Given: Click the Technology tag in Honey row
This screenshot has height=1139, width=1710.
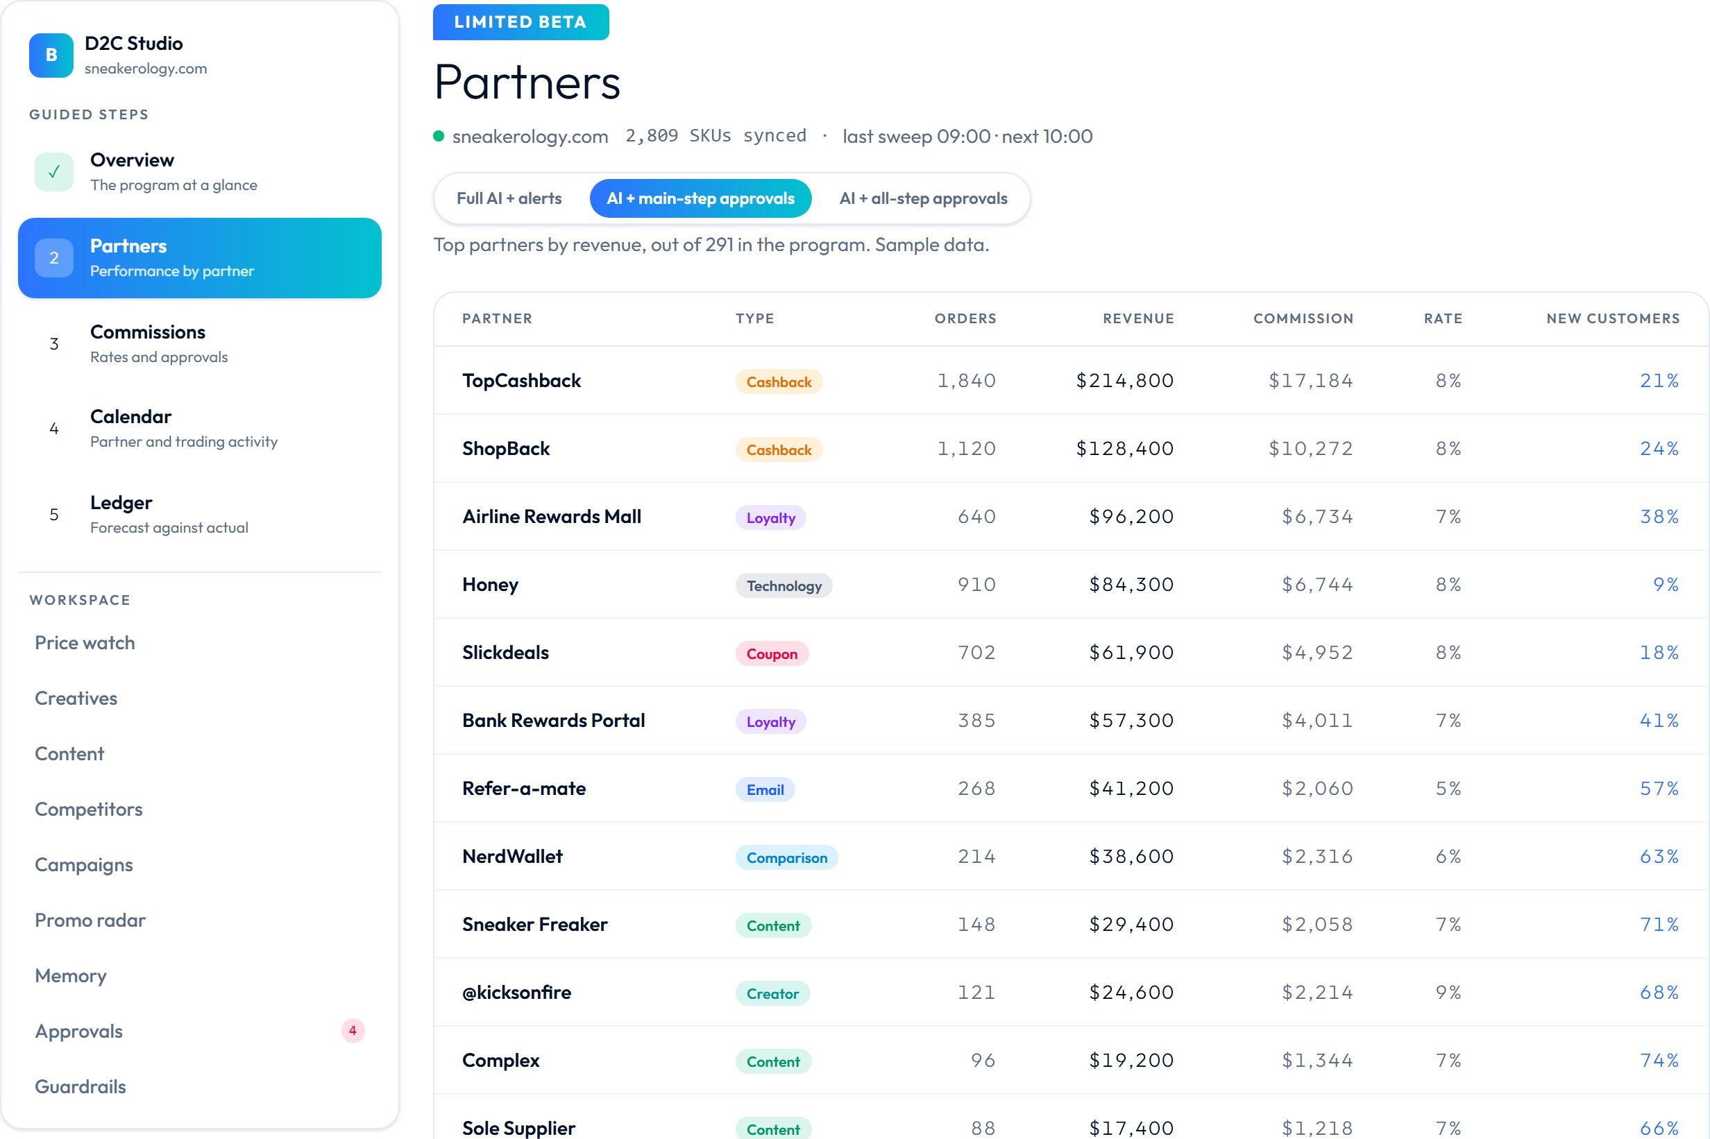Looking at the screenshot, I should 784,585.
